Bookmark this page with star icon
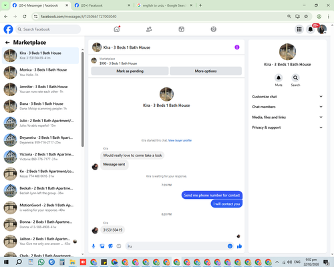The height and width of the screenshot is (267, 334). tap(306, 17)
